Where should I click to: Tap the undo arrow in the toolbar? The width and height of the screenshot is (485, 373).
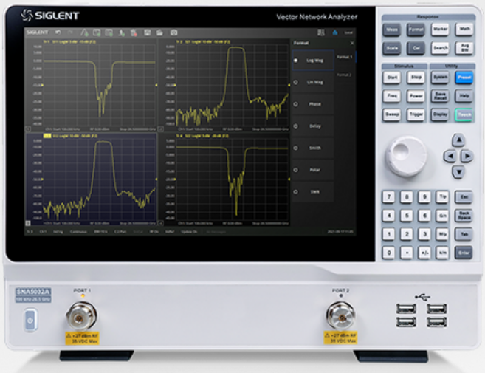[58, 32]
